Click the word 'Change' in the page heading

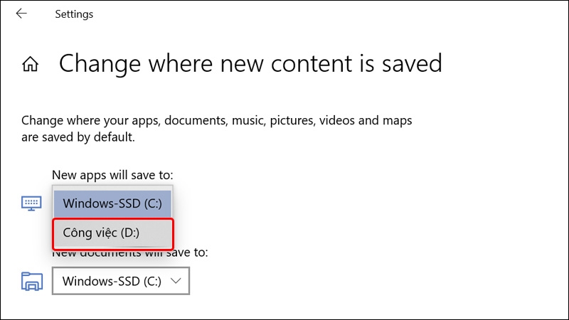pyautogui.click(x=100, y=64)
